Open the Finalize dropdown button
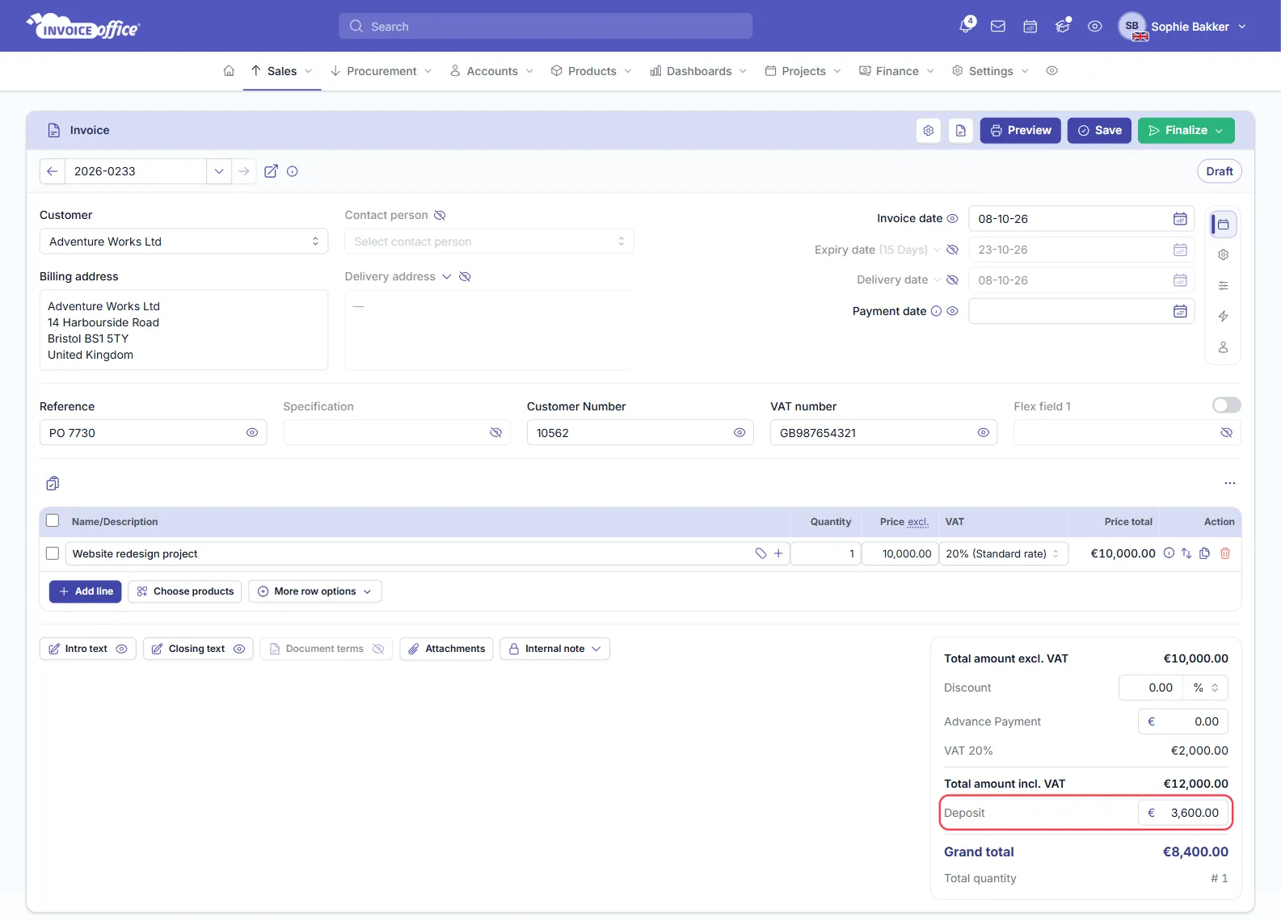 (x=1186, y=131)
